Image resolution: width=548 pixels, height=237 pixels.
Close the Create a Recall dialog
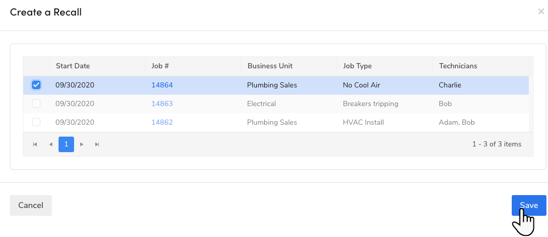[x=541, y=11]
